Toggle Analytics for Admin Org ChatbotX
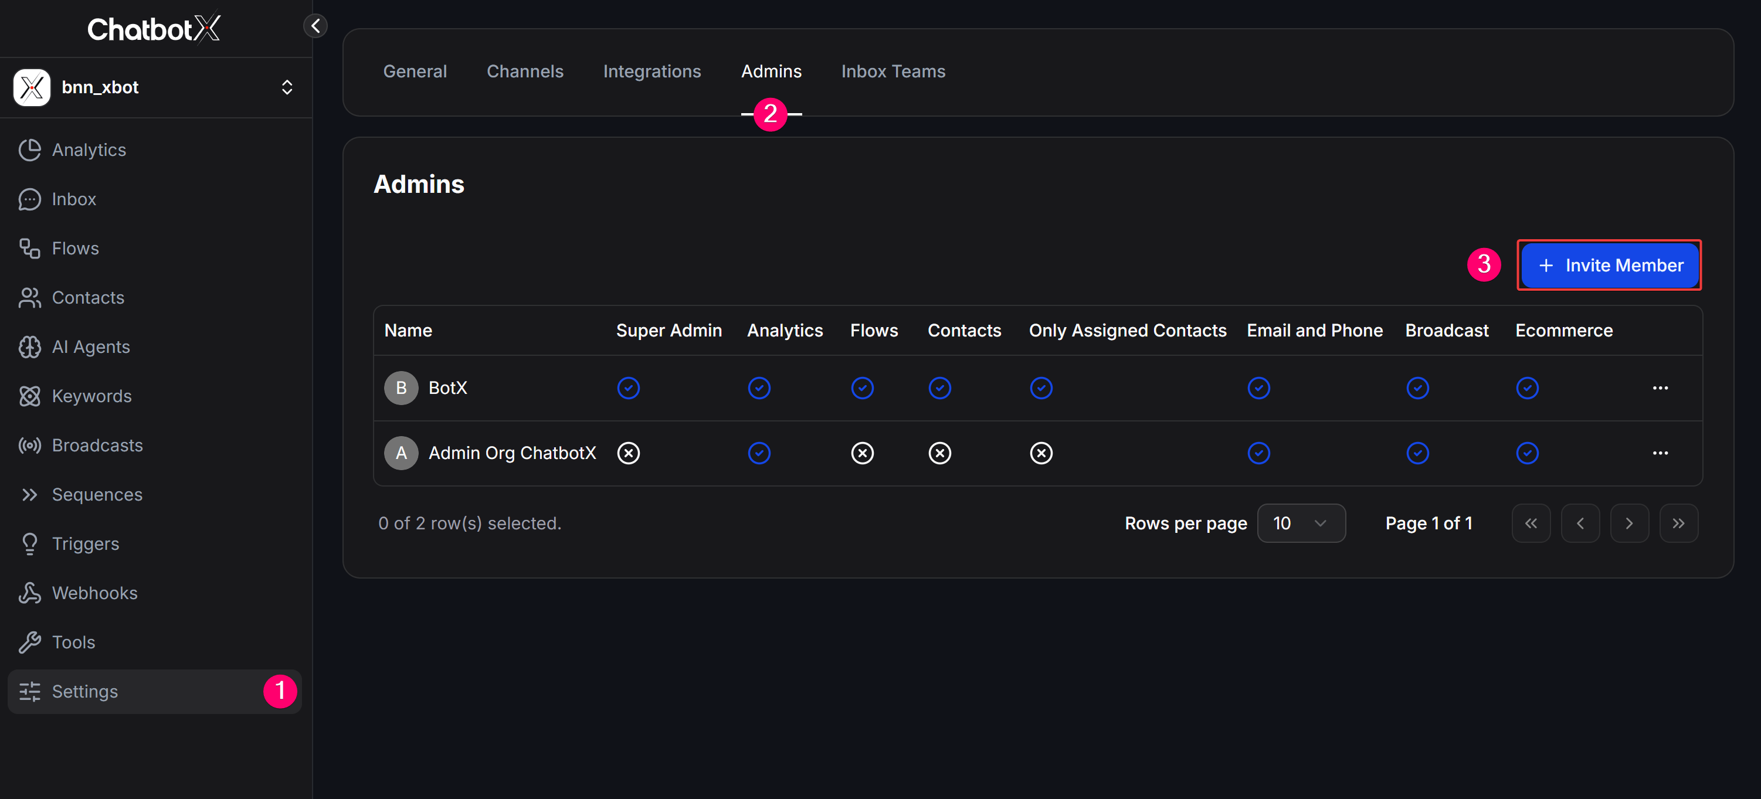The height and width of the screenshot is (799, 1761). [x=759, y=453]
